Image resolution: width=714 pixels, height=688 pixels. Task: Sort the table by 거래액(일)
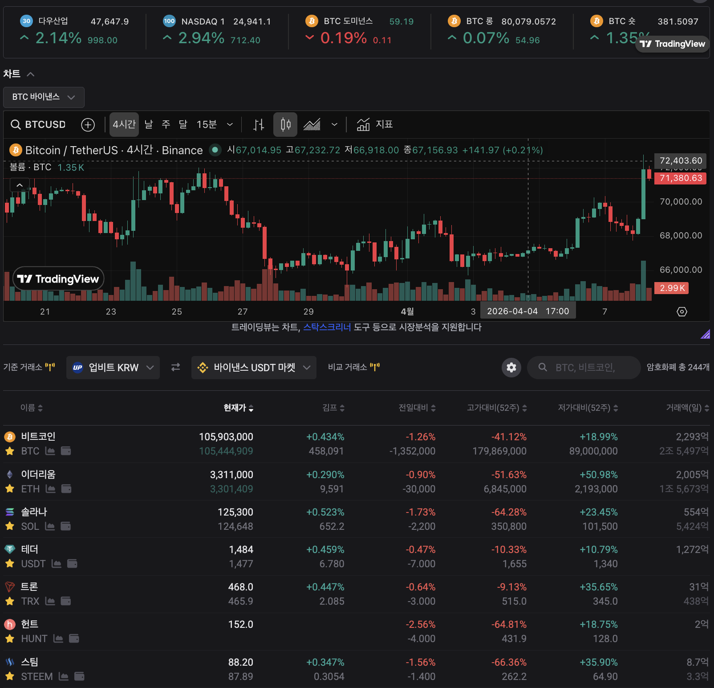[x=688, y=408]
